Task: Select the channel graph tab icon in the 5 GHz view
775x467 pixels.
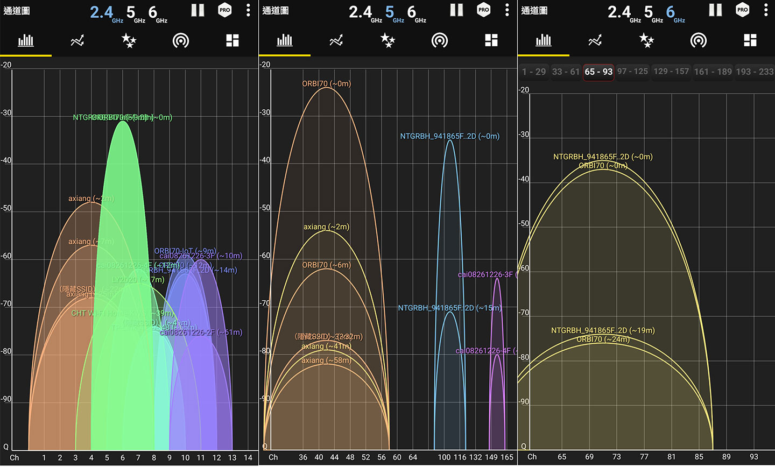Action: pos(285,40)
